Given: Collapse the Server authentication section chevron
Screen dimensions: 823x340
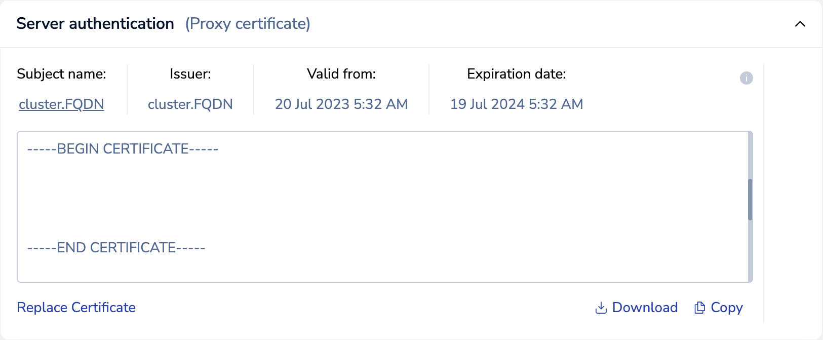Looking at the screenshot, I should 800,24.
